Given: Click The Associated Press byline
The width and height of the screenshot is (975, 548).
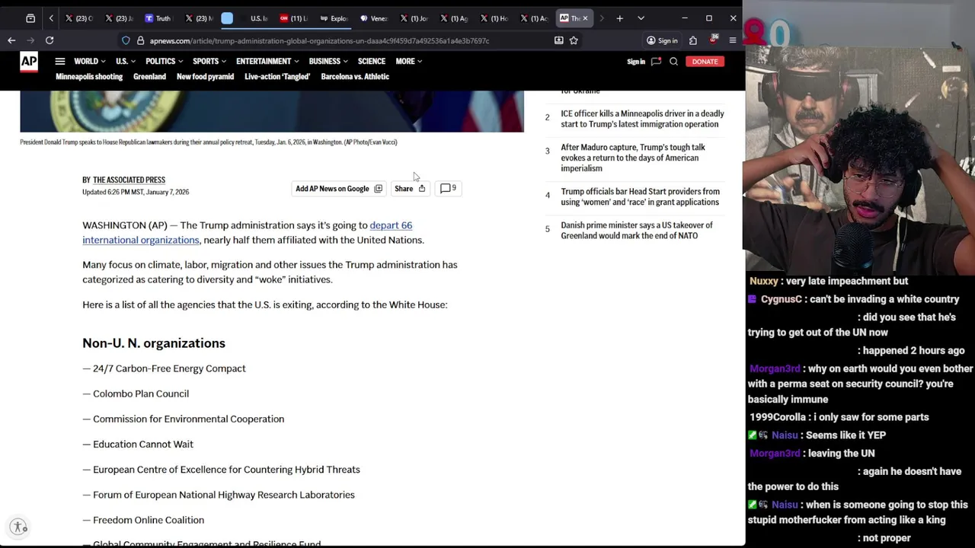Looking at the screenshot, I should click(x=129, y=180).
